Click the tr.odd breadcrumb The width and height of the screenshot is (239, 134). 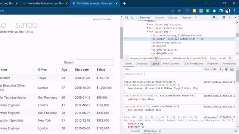[223, 58]
